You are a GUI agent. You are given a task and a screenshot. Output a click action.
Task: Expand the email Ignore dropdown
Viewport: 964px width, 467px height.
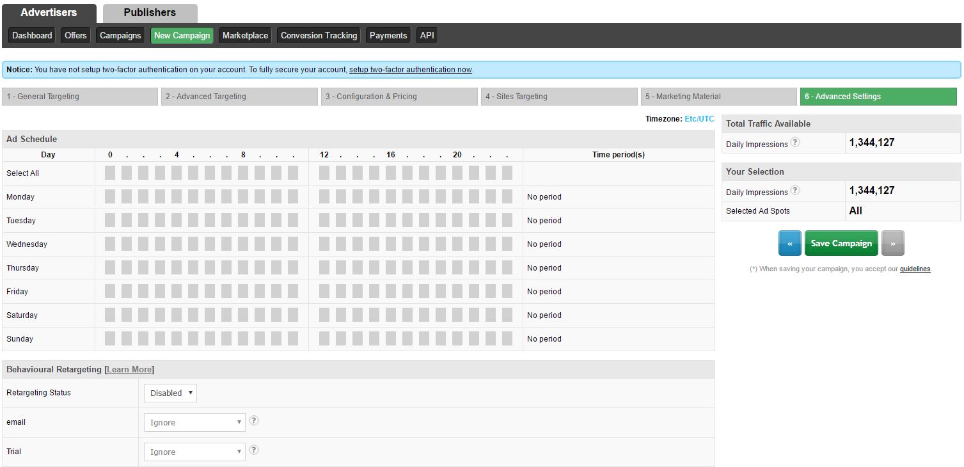(194, 422)
